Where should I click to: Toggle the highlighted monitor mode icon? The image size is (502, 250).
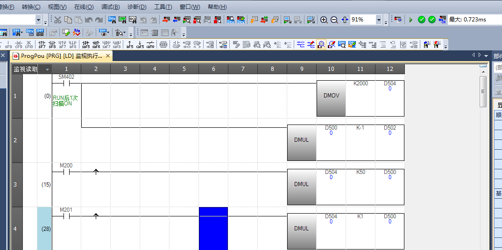tap(321, 45)
